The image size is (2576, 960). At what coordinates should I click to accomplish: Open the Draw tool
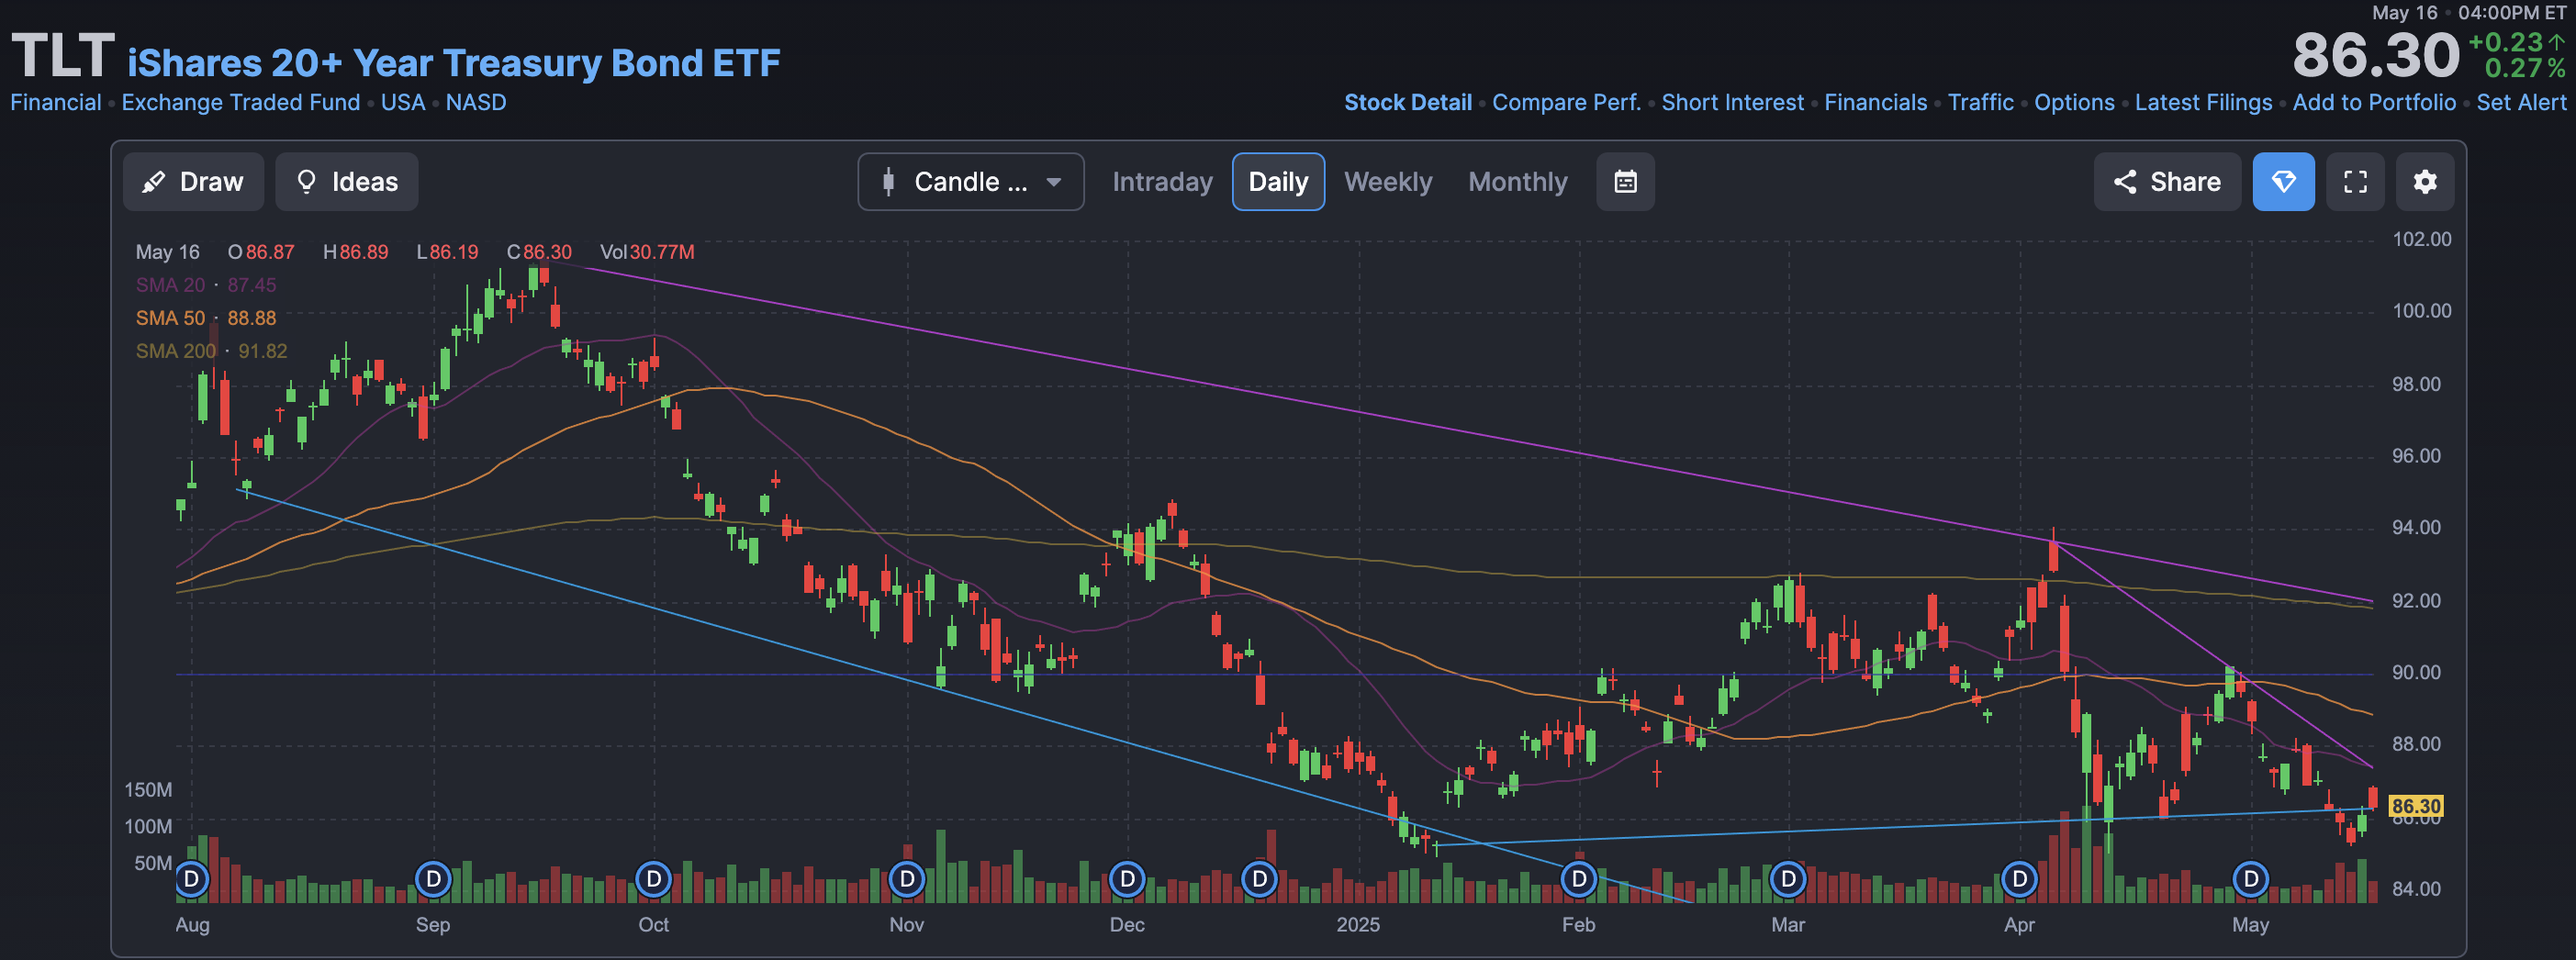[193, 182]
